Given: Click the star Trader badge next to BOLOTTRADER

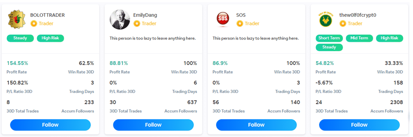Looking at the screenshot, I should [x=42, y=24].
